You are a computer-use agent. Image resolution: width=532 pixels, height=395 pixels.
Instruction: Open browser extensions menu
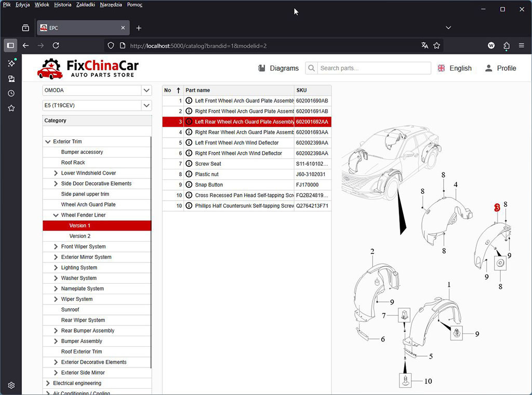click(506, 46)
